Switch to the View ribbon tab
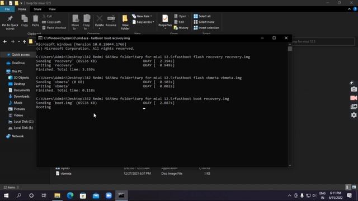This screenshot has width=358, height=201. [x=52, y=9]
